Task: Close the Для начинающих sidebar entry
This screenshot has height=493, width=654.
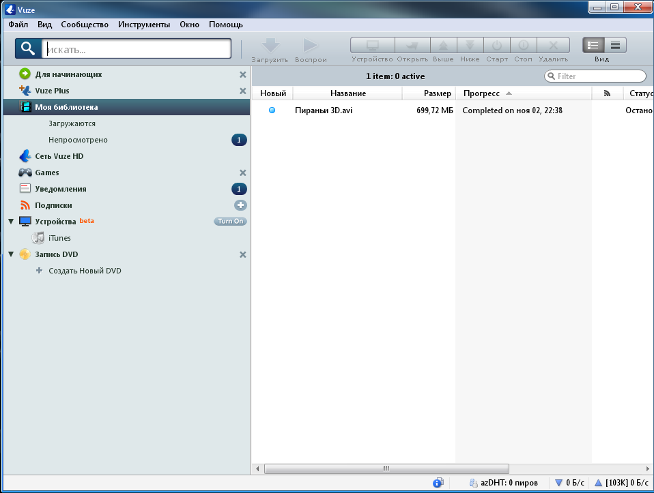Action: pos(243,74)
